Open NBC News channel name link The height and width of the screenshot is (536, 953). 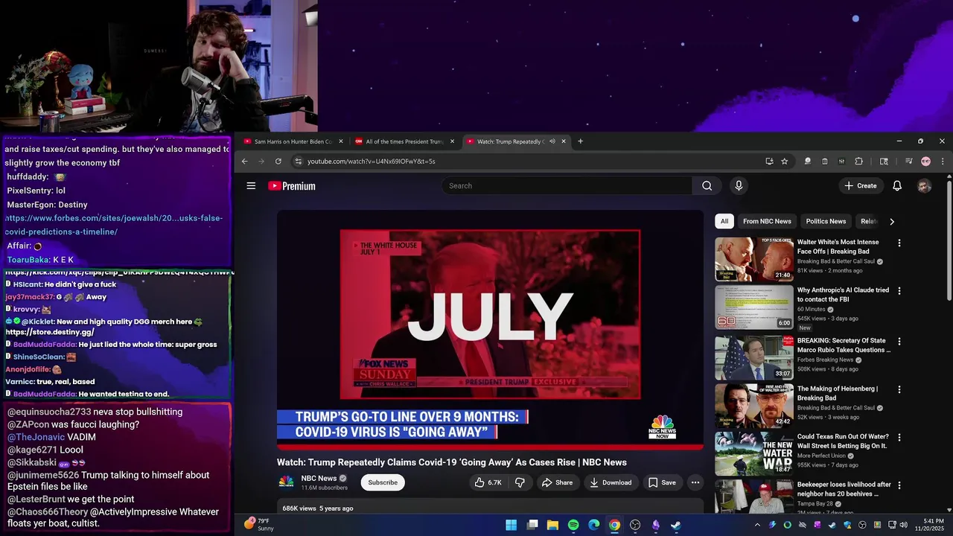pyautogui.click(x=319, y=478)
